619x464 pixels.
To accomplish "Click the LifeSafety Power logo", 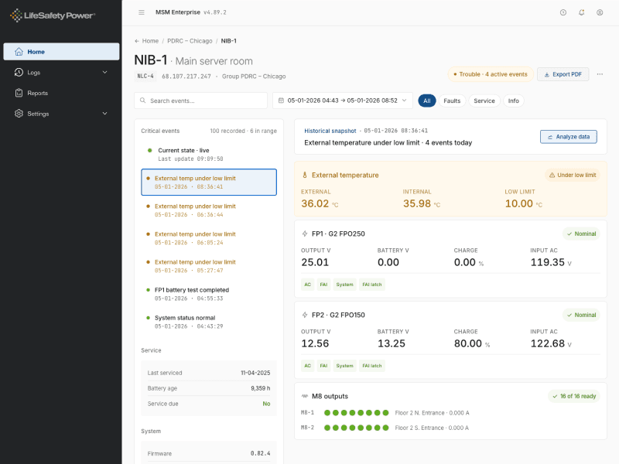I will tap(53, 15).
